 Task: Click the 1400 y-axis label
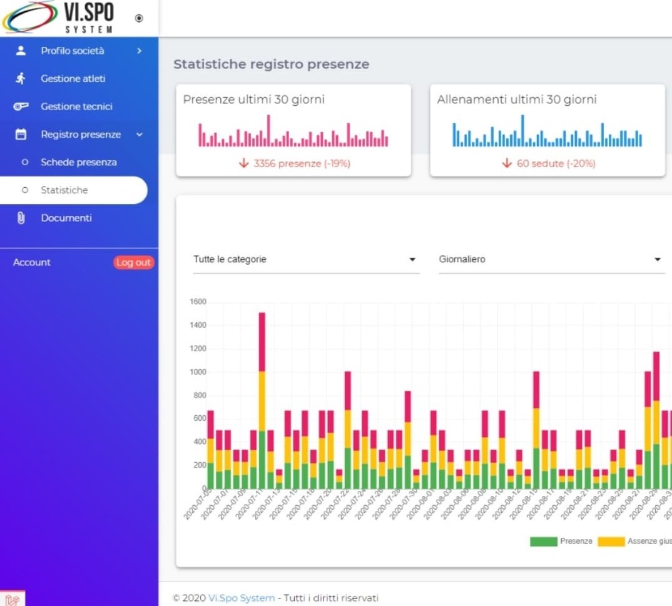(x=198, y=325)
